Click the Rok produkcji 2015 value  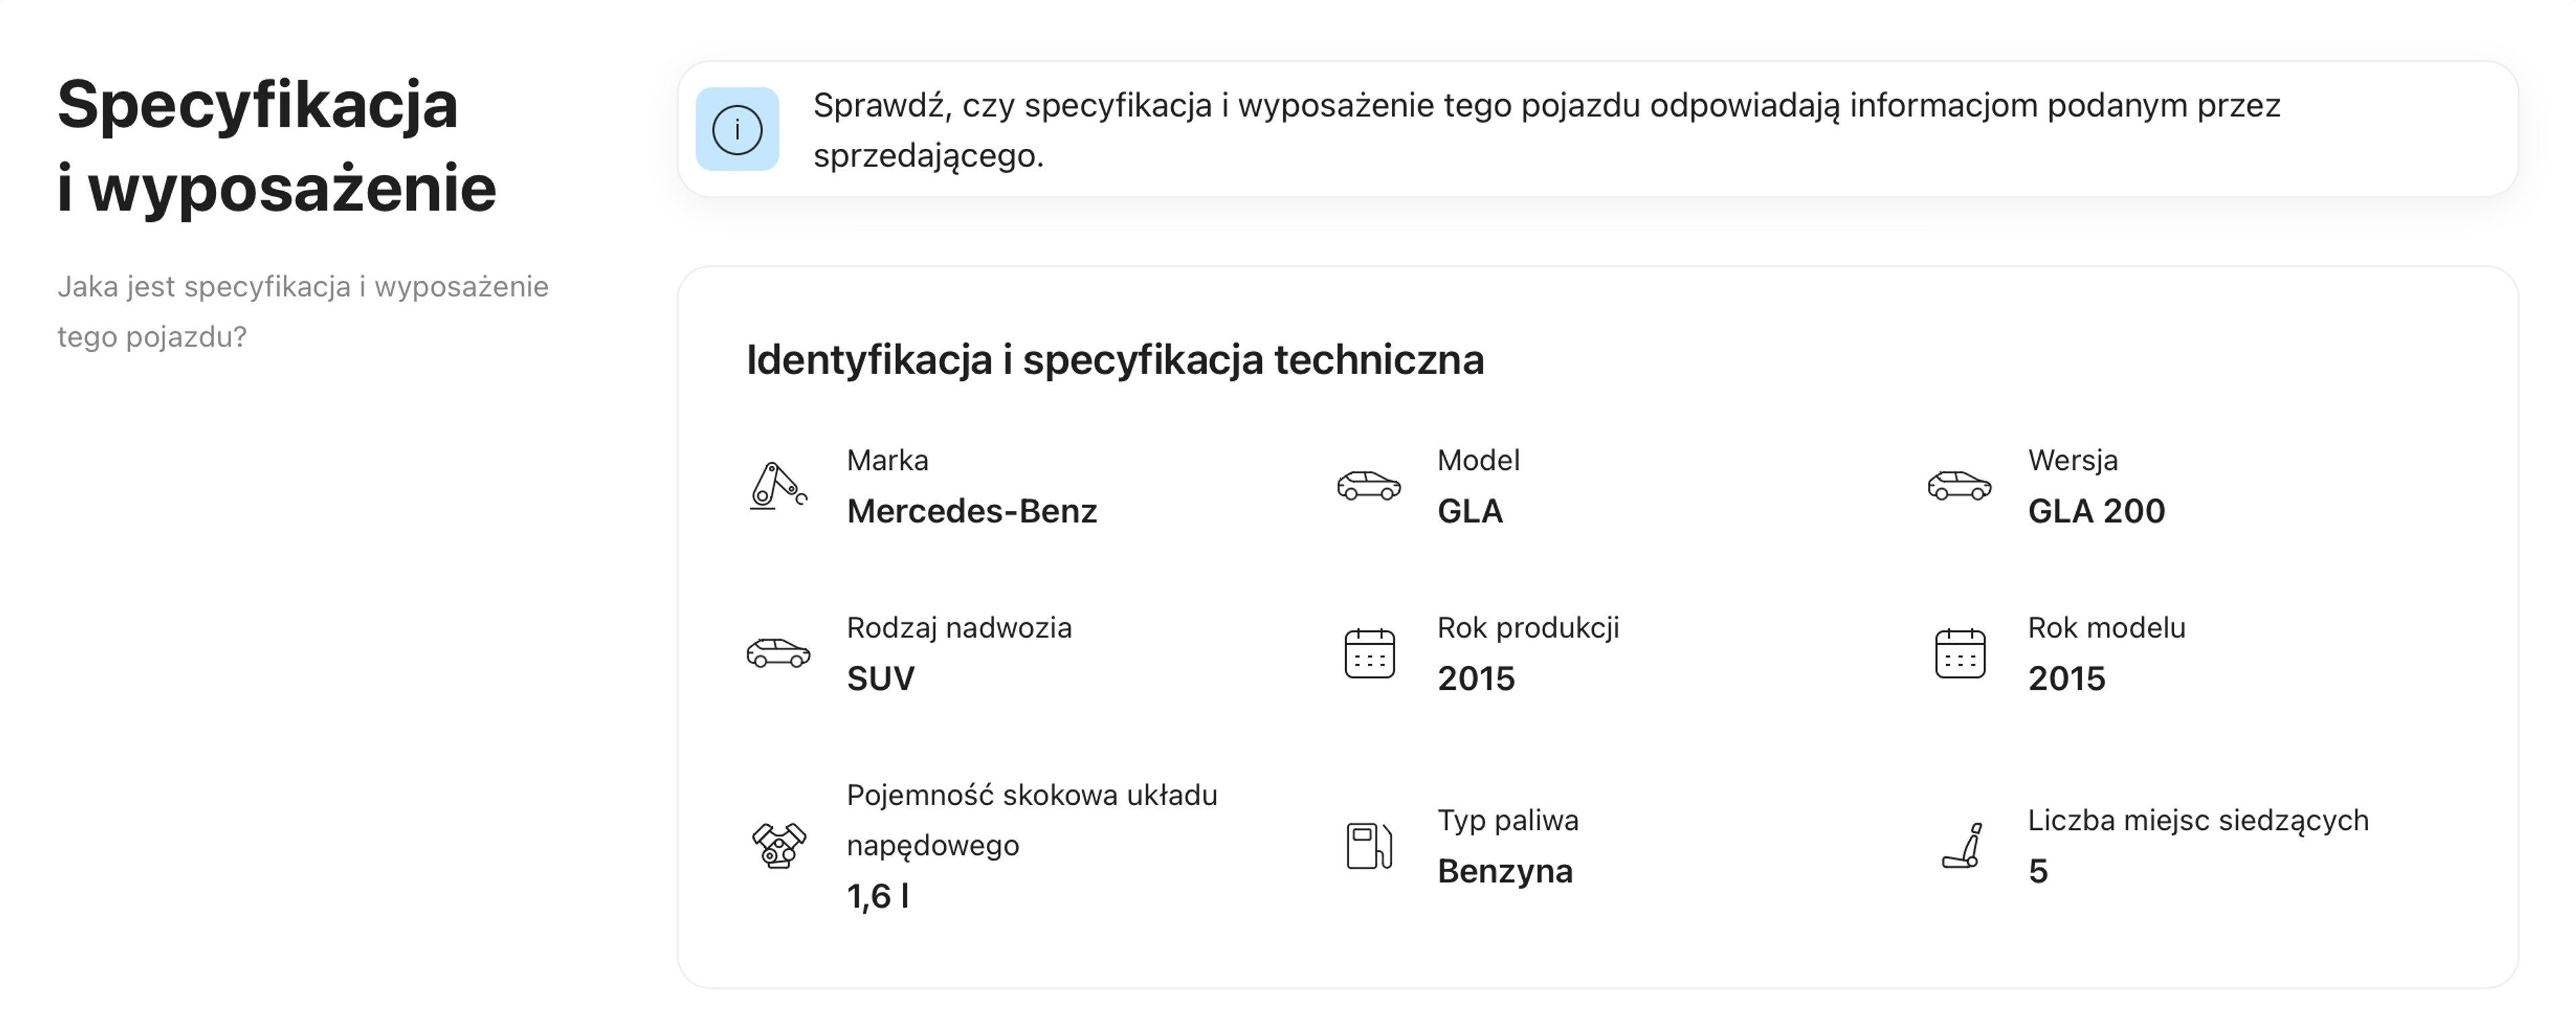click(x=1475, y=679)
